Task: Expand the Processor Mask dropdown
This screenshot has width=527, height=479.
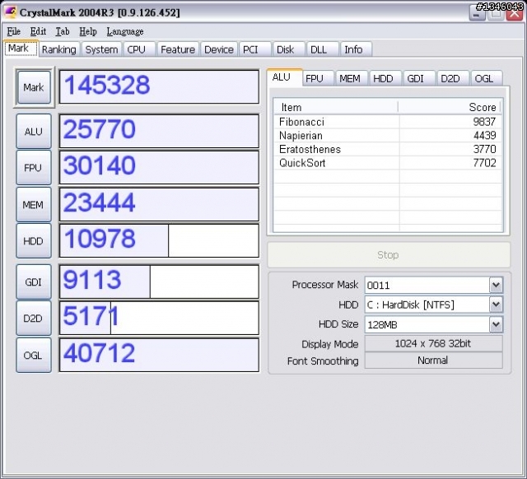Action: [496, 286]
